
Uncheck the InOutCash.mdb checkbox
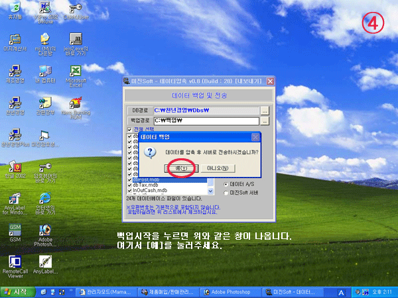click(x=129, y=191)
